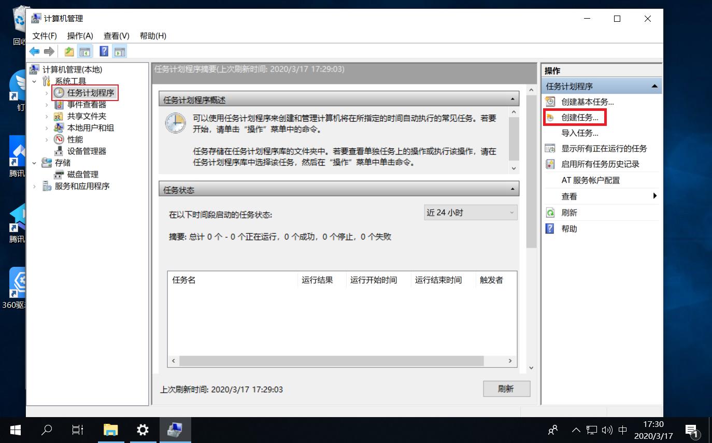Click the volume tray icon
The image size is (712, 443).
(x=607, y=430)
